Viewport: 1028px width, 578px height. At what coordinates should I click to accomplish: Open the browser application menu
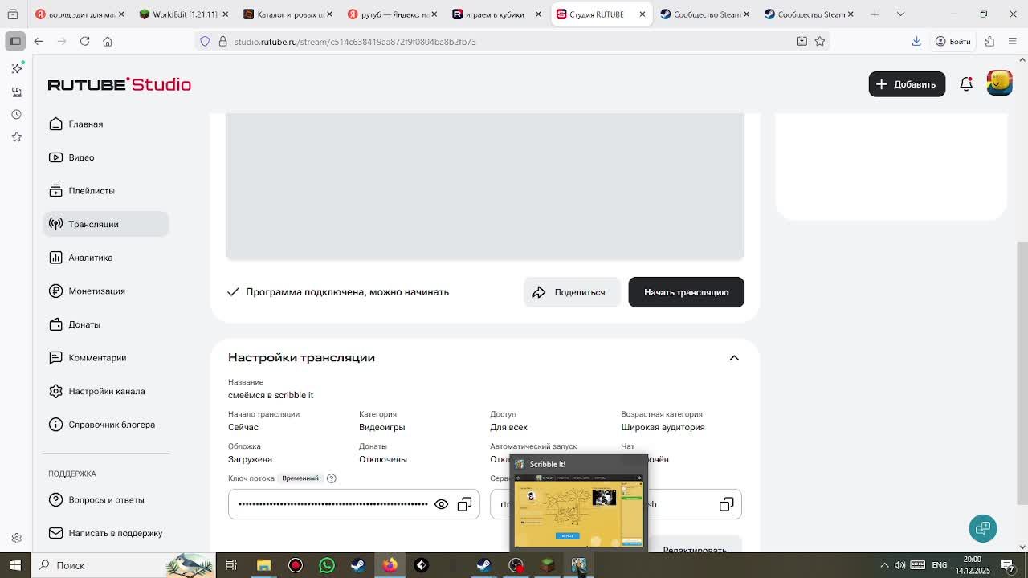click(x=1012, y=41)
